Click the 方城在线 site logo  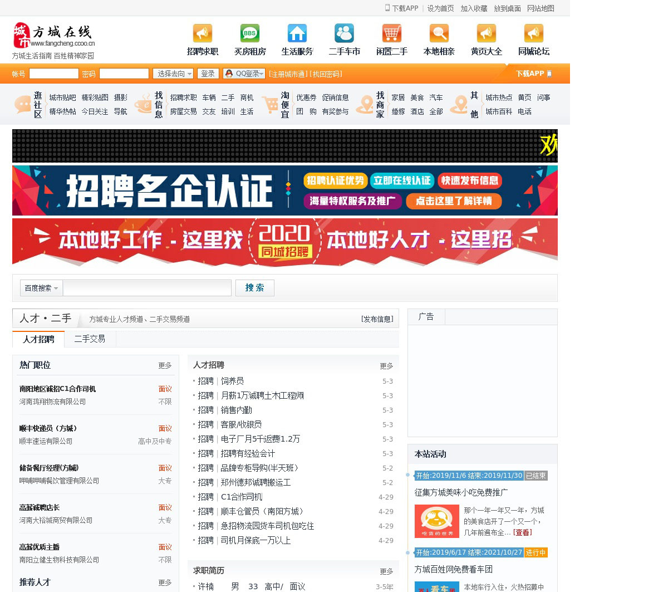tap(54, 36)
